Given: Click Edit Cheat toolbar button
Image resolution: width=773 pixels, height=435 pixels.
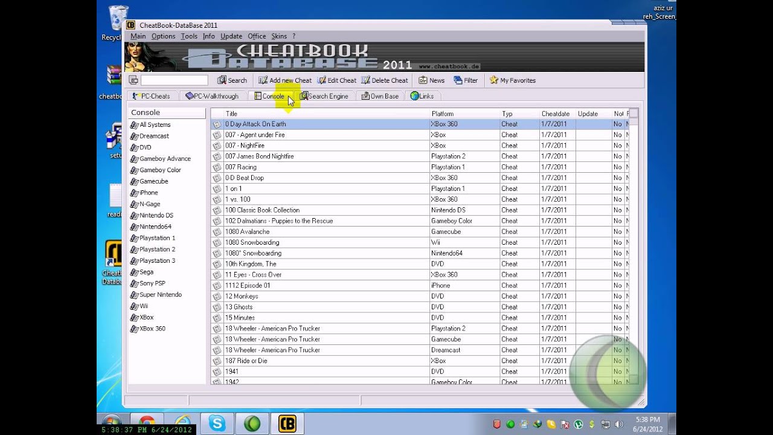Looking at the screenshot, I should pos(336,80).
